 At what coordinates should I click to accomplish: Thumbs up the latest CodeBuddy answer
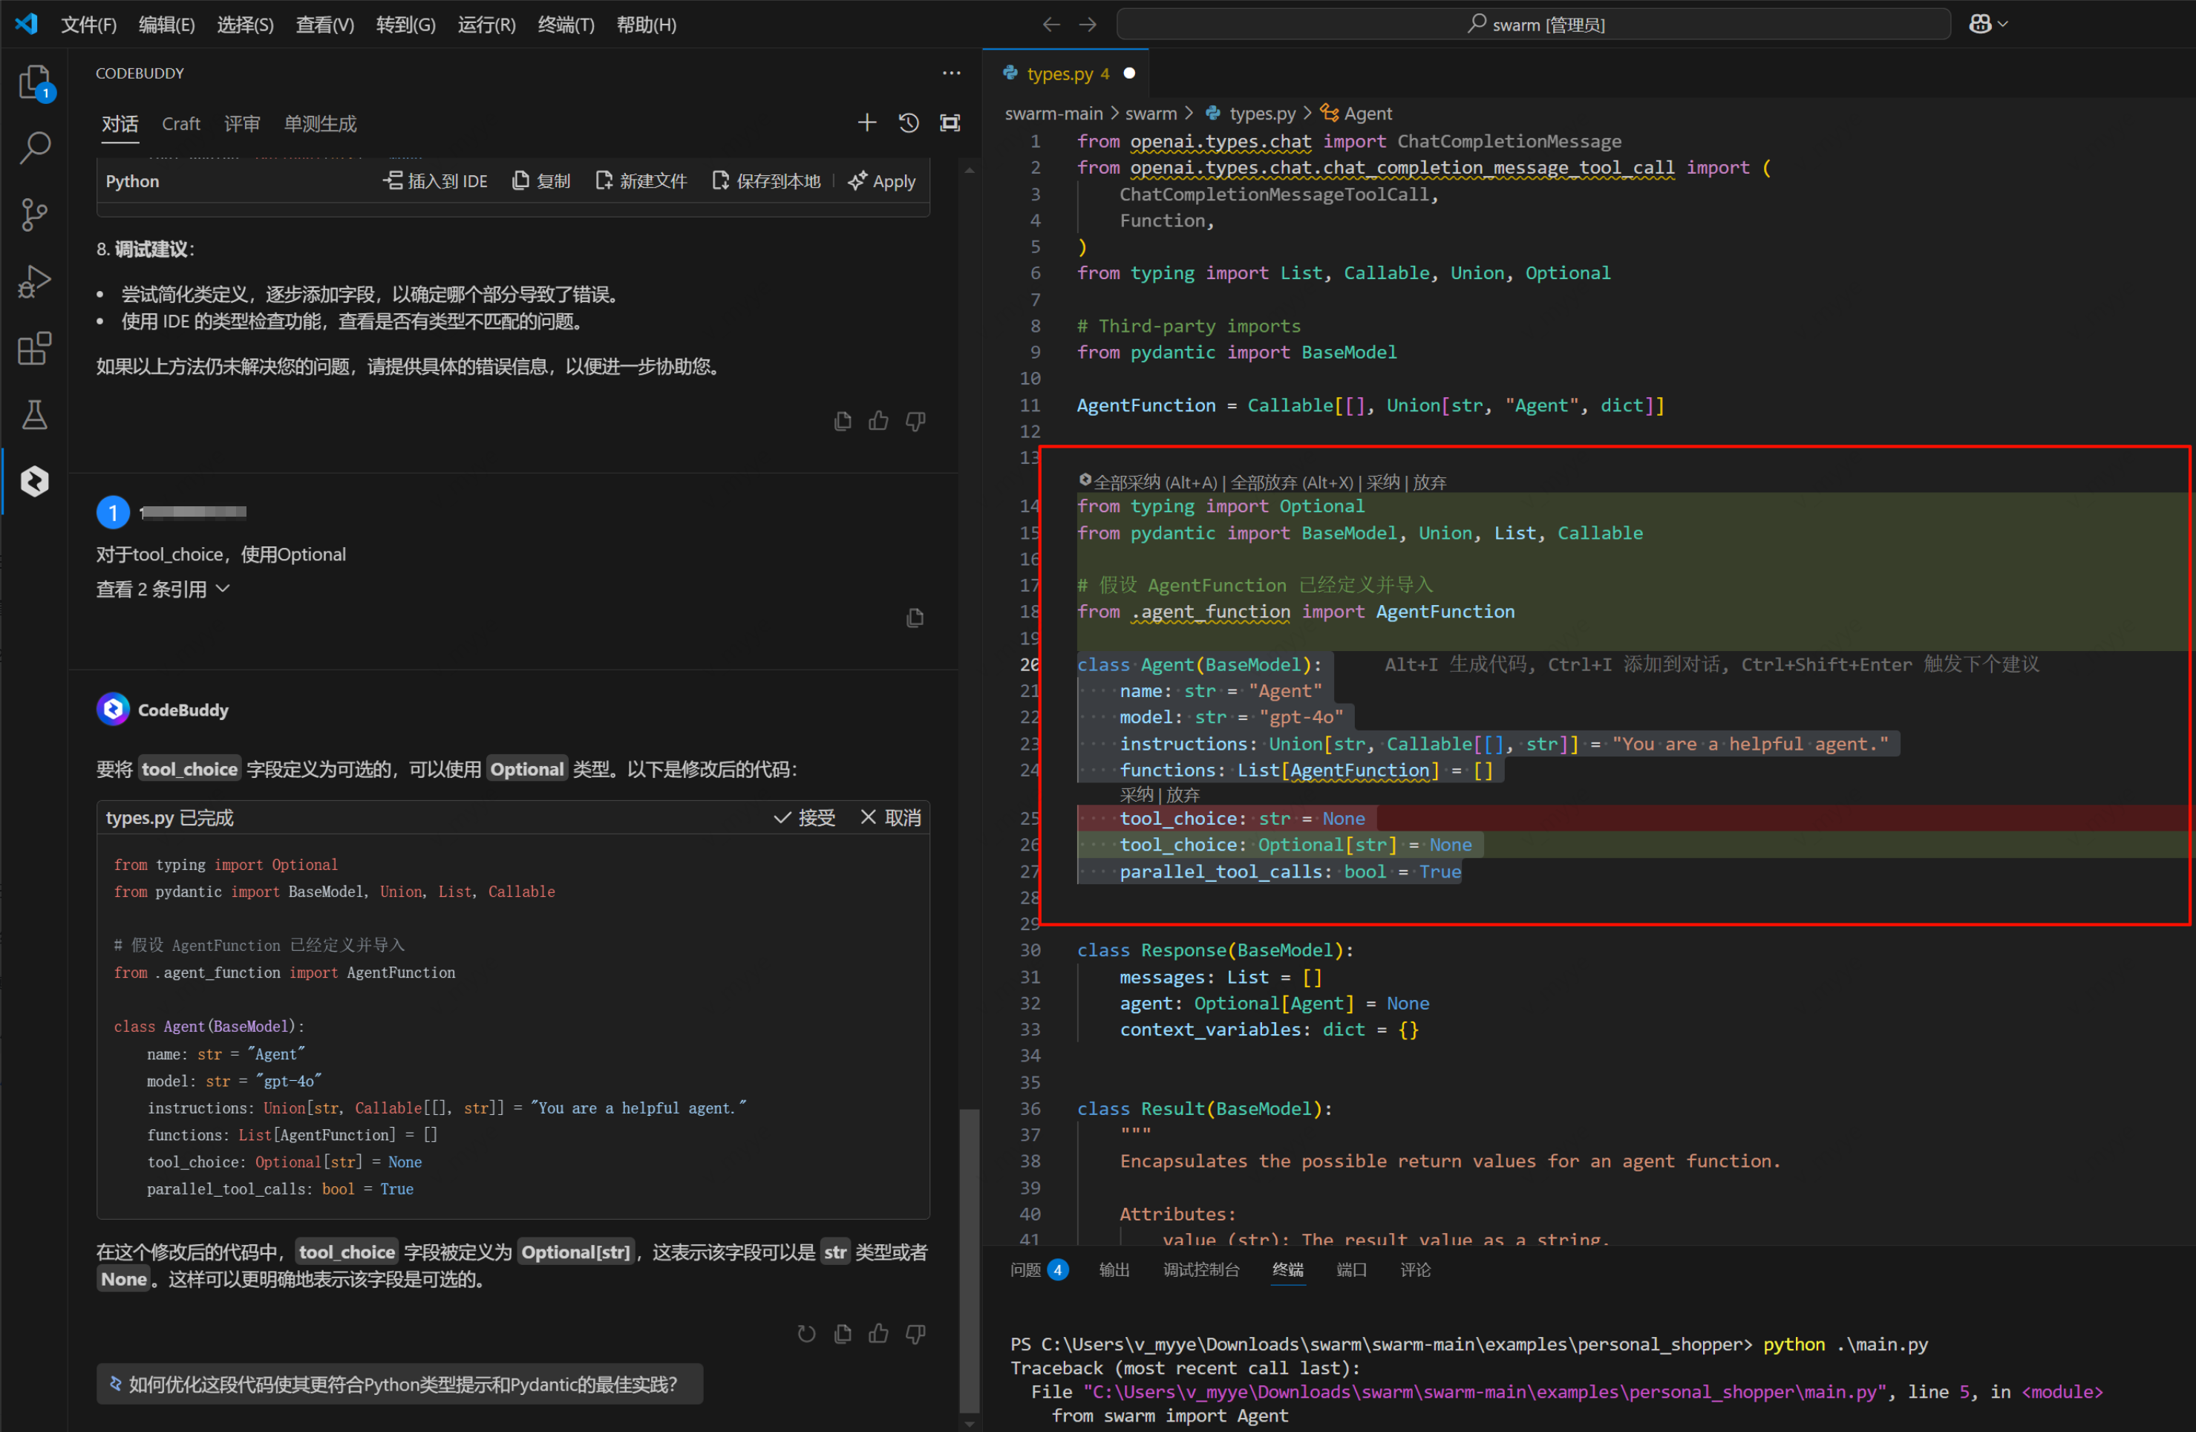[x=878, y=1333]
